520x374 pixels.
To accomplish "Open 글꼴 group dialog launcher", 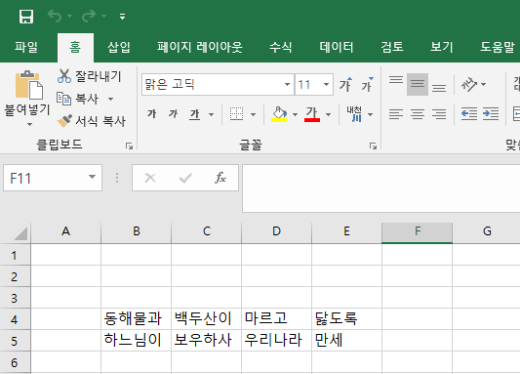I will (x=373, y=146).
